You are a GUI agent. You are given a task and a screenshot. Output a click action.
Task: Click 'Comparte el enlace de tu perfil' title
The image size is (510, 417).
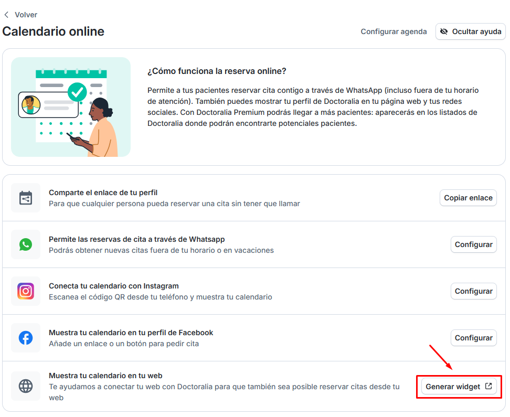coord(103,193)
